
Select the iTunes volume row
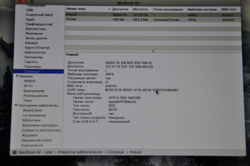[153, 19]
